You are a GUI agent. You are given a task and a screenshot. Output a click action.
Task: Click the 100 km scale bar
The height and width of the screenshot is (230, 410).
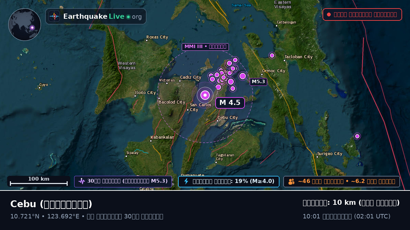click(x=39, y=181)
